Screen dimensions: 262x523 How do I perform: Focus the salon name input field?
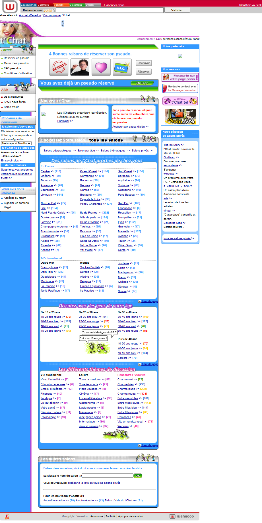108,476
